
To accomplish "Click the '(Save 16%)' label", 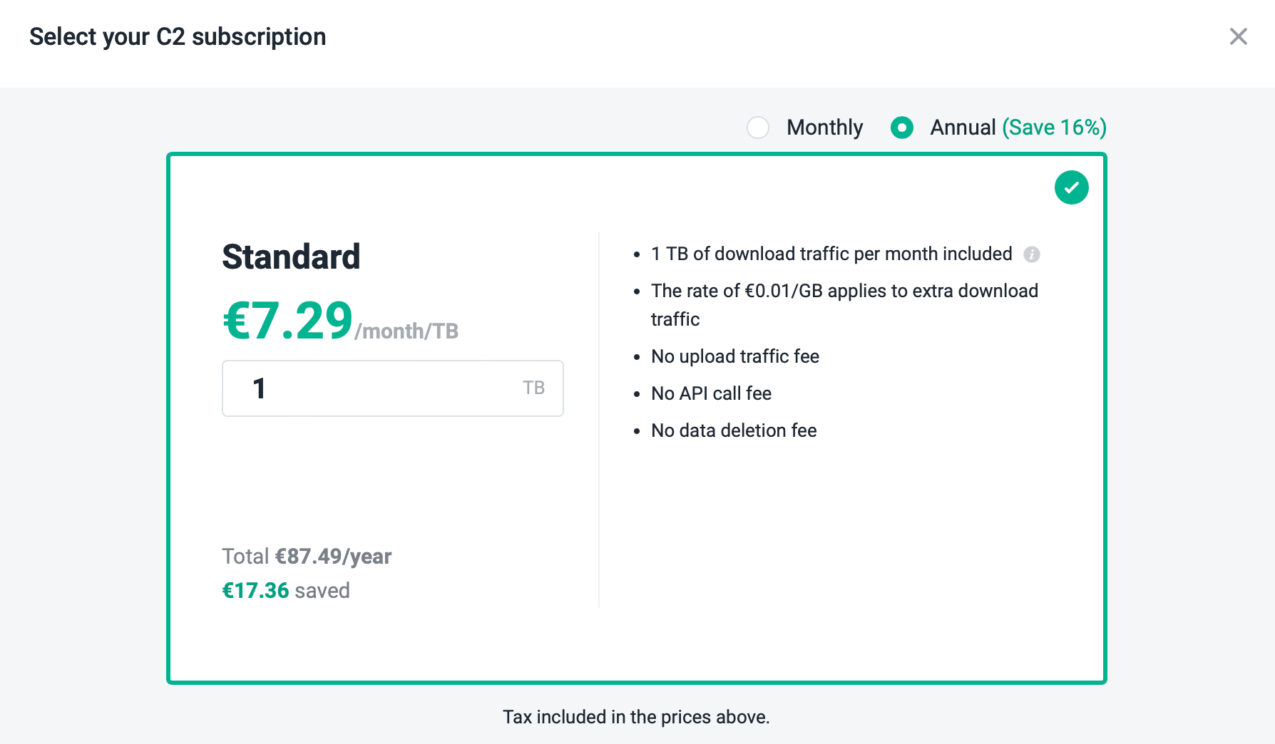I will click(x=1054, y=128).
